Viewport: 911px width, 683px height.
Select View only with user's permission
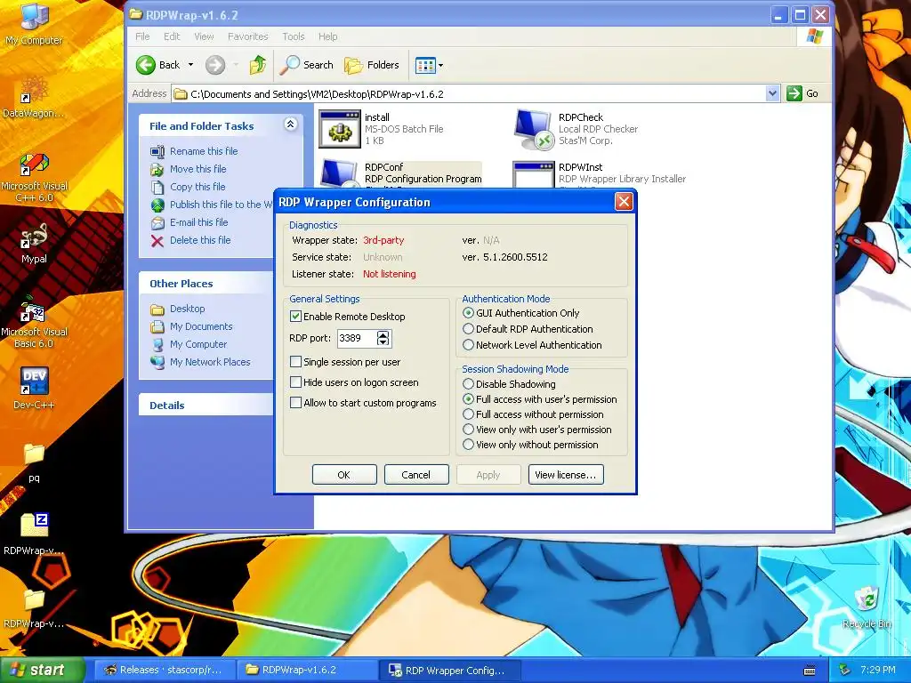coord(468,430)
